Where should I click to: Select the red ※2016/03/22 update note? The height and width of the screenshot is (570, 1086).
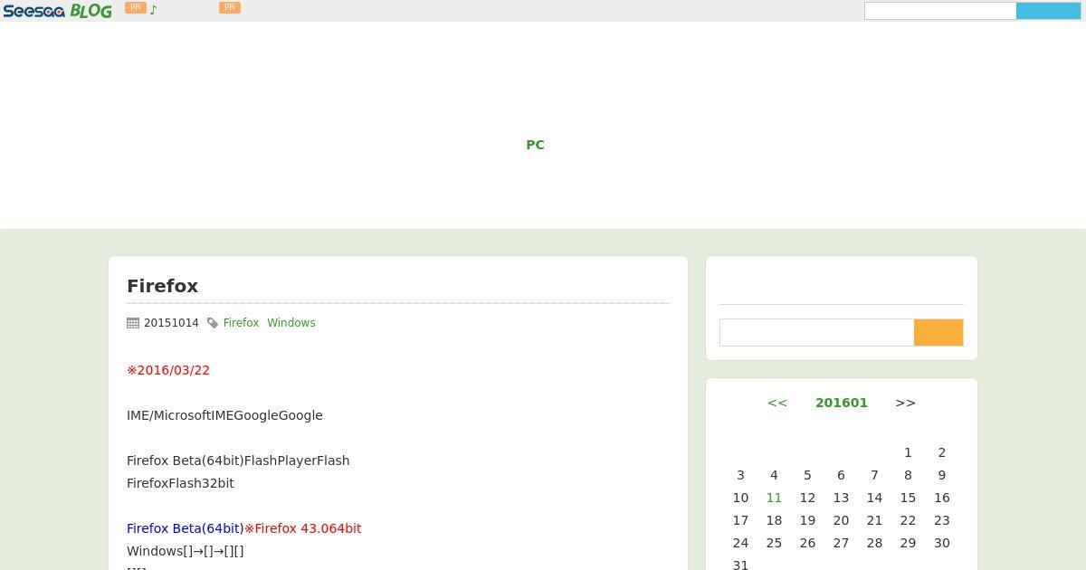168,370
